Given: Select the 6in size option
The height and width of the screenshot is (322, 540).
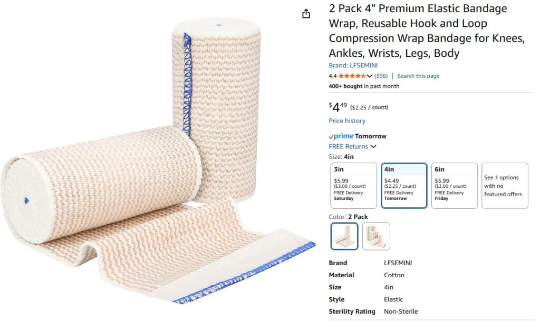Looking at the screenshot, I should 454,186.
